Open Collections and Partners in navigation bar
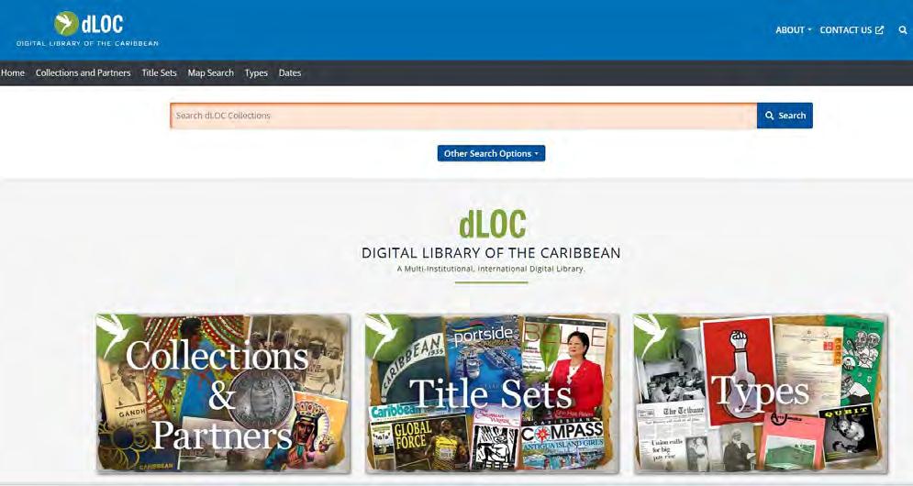This screenshot has height=486, width=913. (84, 72)
